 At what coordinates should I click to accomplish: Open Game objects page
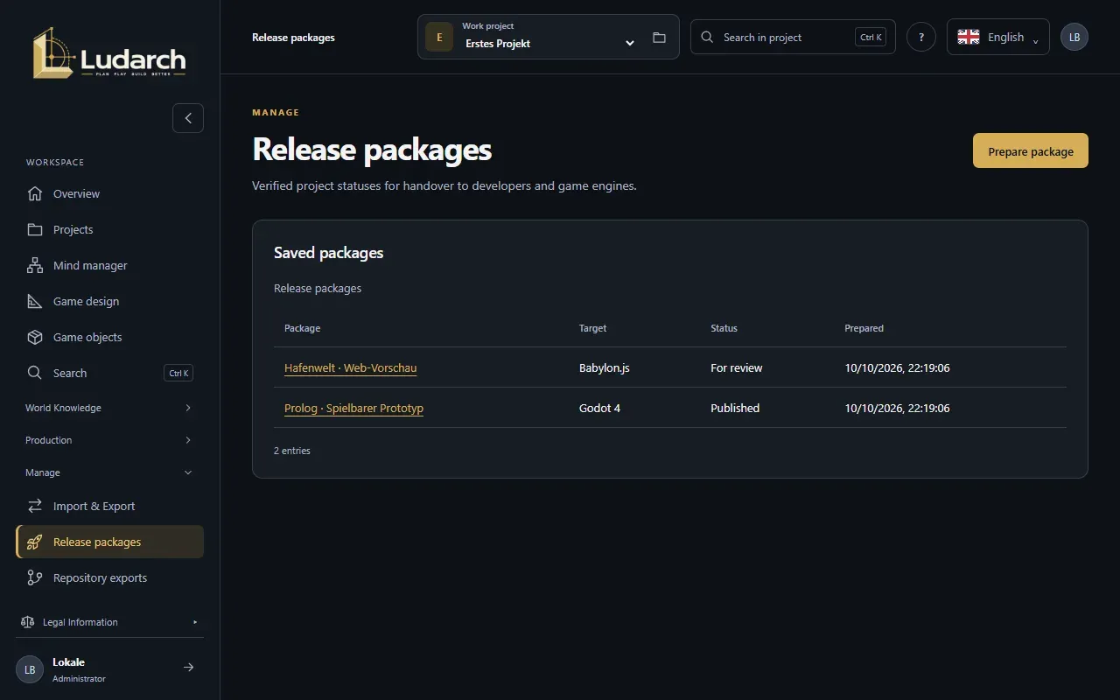[109, 337]
